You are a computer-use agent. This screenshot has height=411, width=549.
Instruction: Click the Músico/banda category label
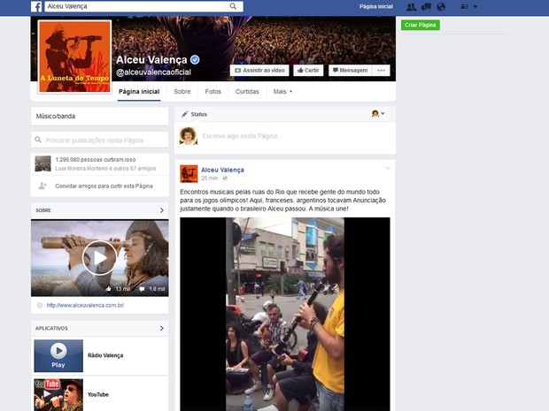pyautogui.click(x=55, y=116)
